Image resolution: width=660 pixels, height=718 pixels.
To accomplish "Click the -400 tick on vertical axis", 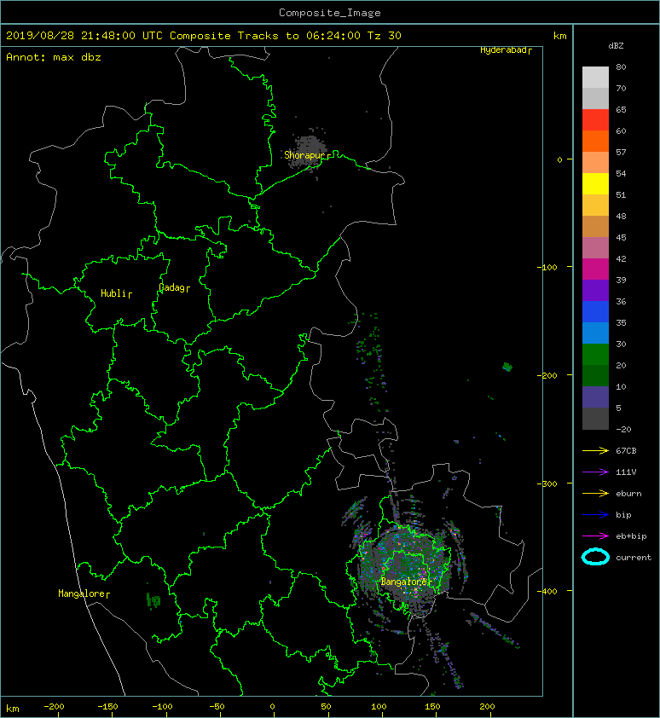I will point(547,591).
